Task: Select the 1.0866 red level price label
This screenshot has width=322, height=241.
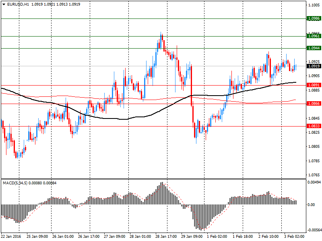Action: [314, 104]
